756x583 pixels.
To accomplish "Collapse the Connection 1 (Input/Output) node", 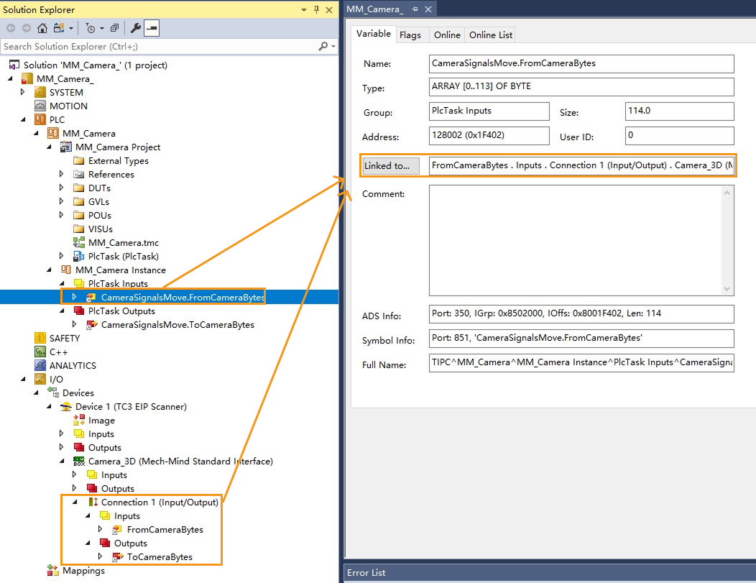I will pyautogui.click(x=75, y=502).
